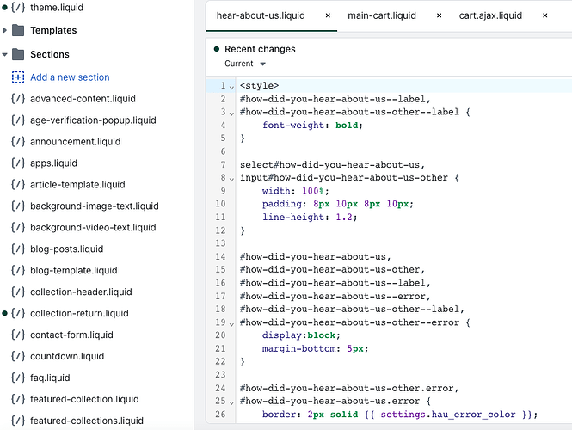
Task: Click the file icon beside theme.liquid
Action: pyautogui.click(x=18, y=7)
